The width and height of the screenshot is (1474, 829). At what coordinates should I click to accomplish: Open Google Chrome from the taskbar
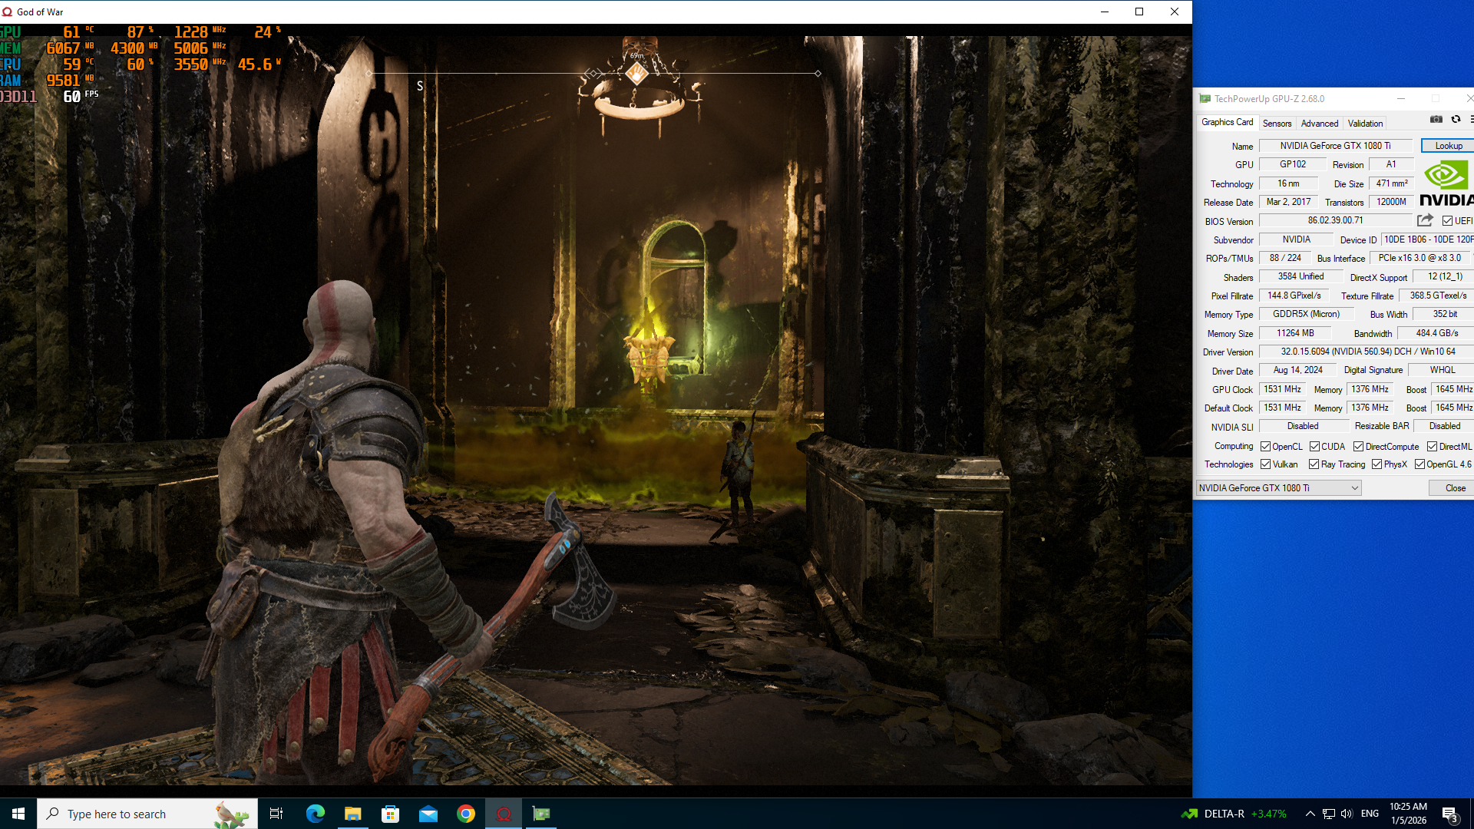[x=466, y=814]
